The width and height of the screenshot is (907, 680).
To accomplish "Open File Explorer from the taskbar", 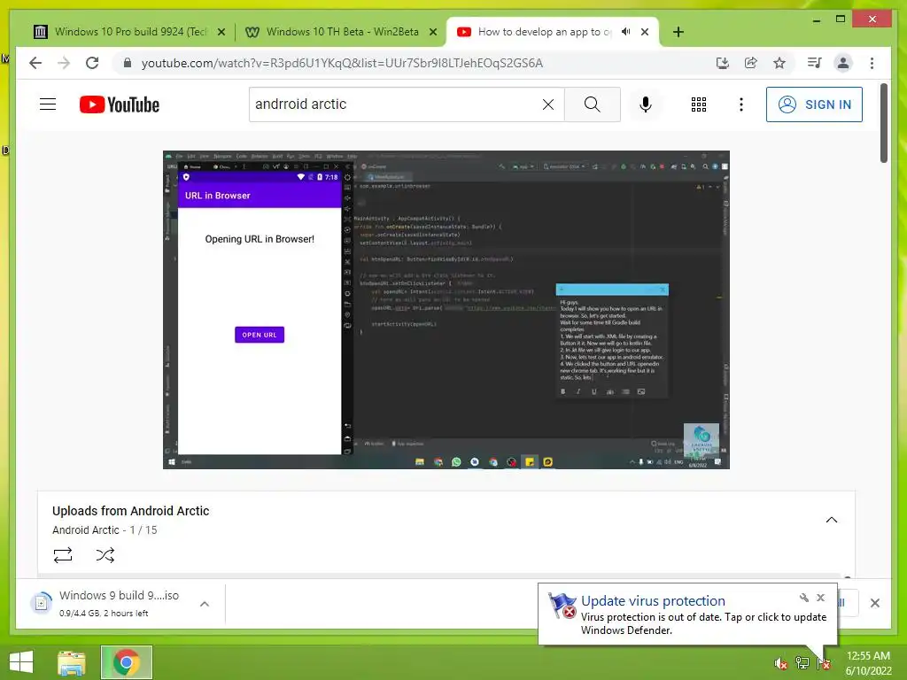I will (x=71, y=662).
